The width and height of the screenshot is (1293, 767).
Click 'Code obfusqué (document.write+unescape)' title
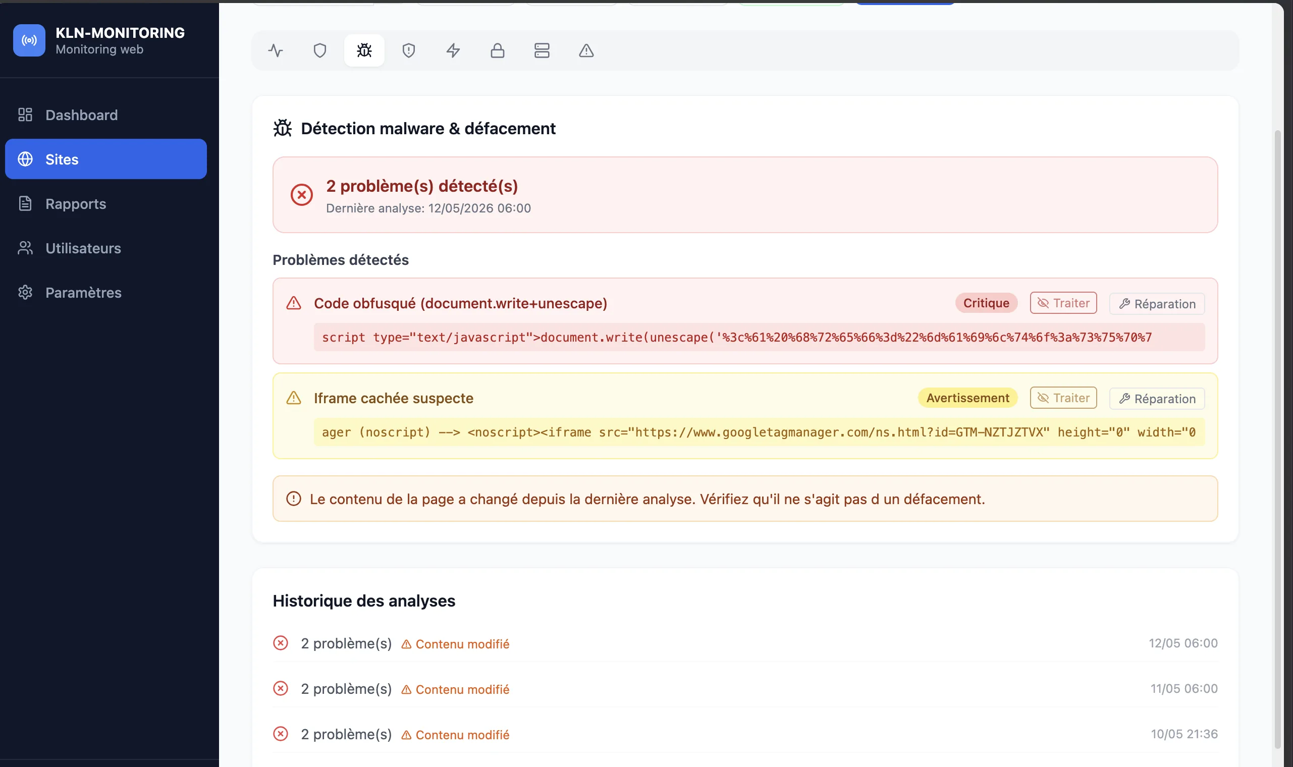(x=460, y=303)
